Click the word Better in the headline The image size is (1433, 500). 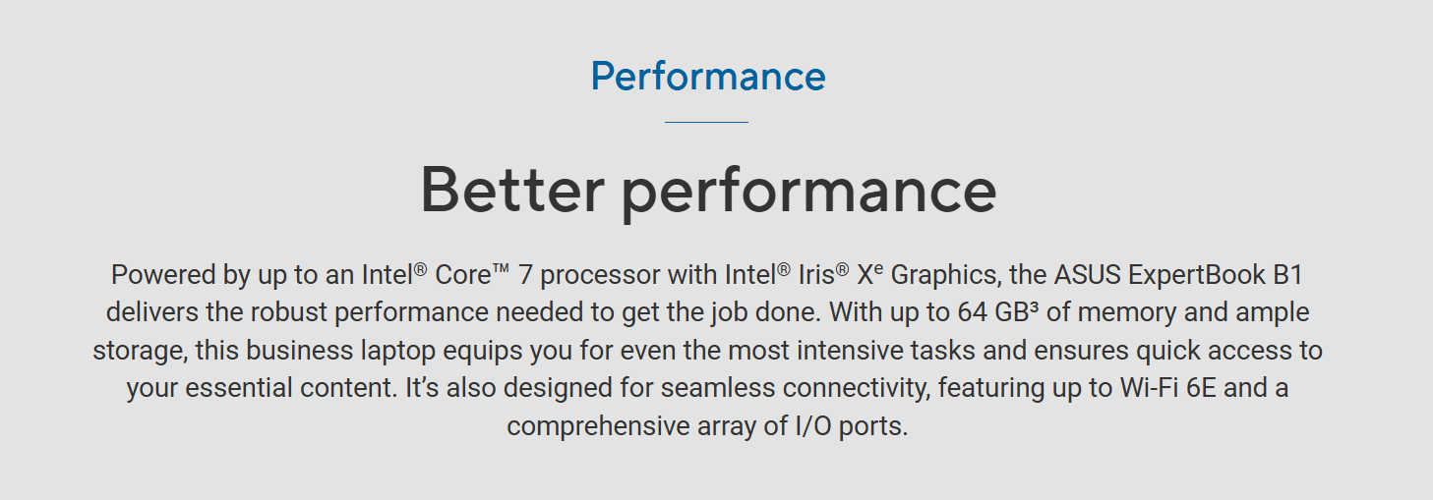(x=511, y=191)
